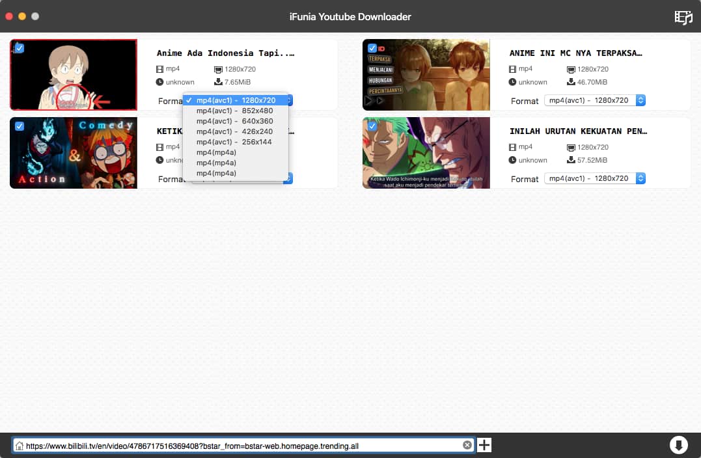Clear the URL field with the X icon
This screenshot has width=701, height=458.
pyautogui.click(x=467, y=445)
